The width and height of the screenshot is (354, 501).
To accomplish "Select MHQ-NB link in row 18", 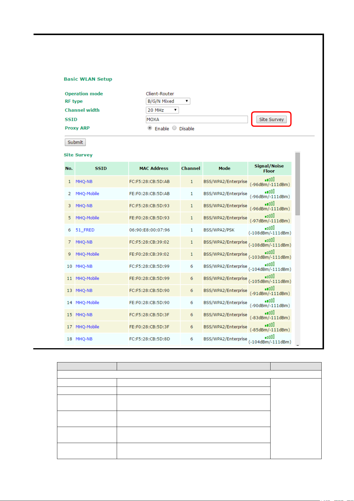I will point(84,339).
